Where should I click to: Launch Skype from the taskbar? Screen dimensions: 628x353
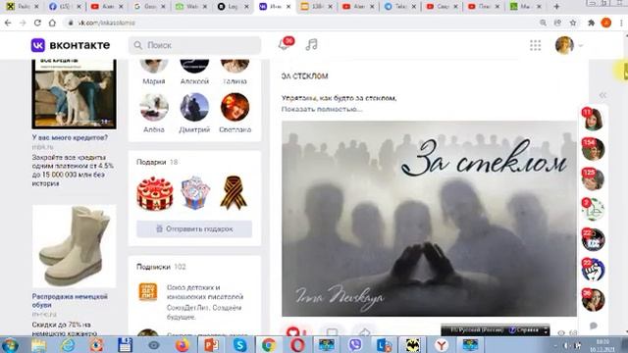point(239,345)
